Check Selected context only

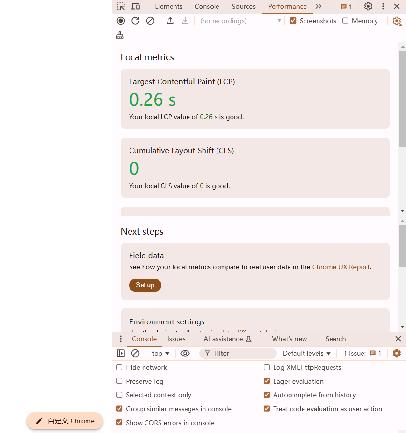pyautogui.click(x=119, y=395)
